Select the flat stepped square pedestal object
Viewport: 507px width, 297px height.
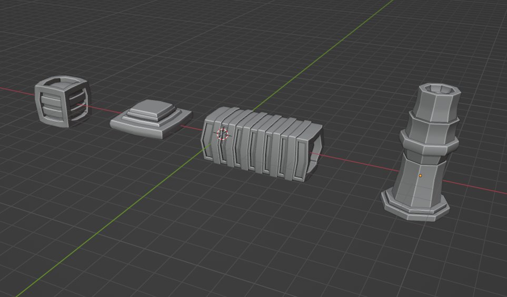coord(151,119)
